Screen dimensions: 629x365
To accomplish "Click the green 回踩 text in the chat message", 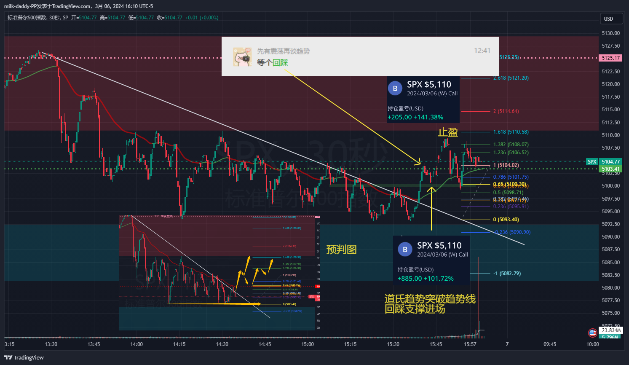I will tap(280, 62).
